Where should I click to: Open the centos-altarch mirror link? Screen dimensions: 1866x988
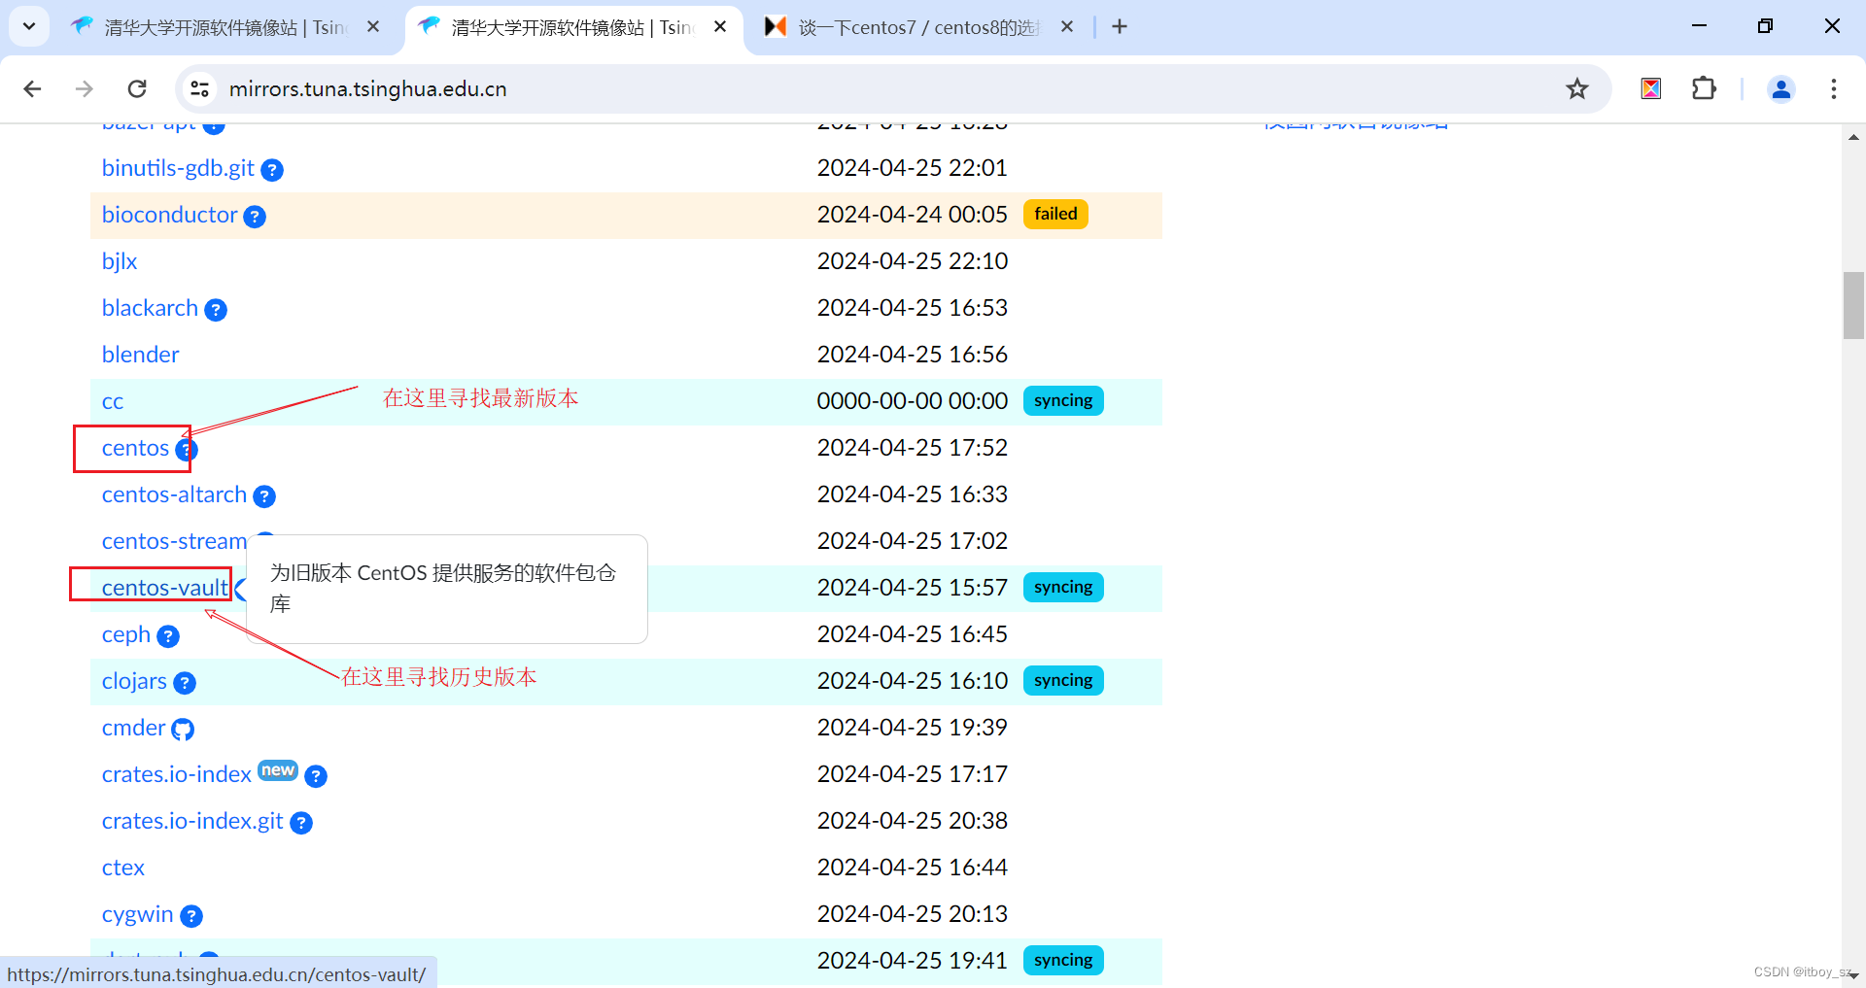(174, 494)
